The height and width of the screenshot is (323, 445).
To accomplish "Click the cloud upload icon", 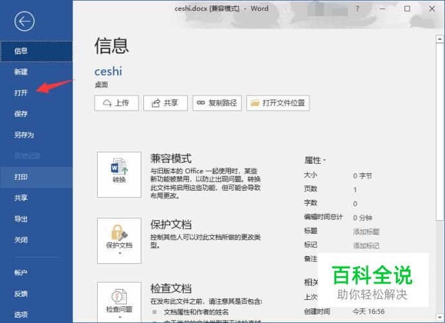I will click(x=107, y=103).
